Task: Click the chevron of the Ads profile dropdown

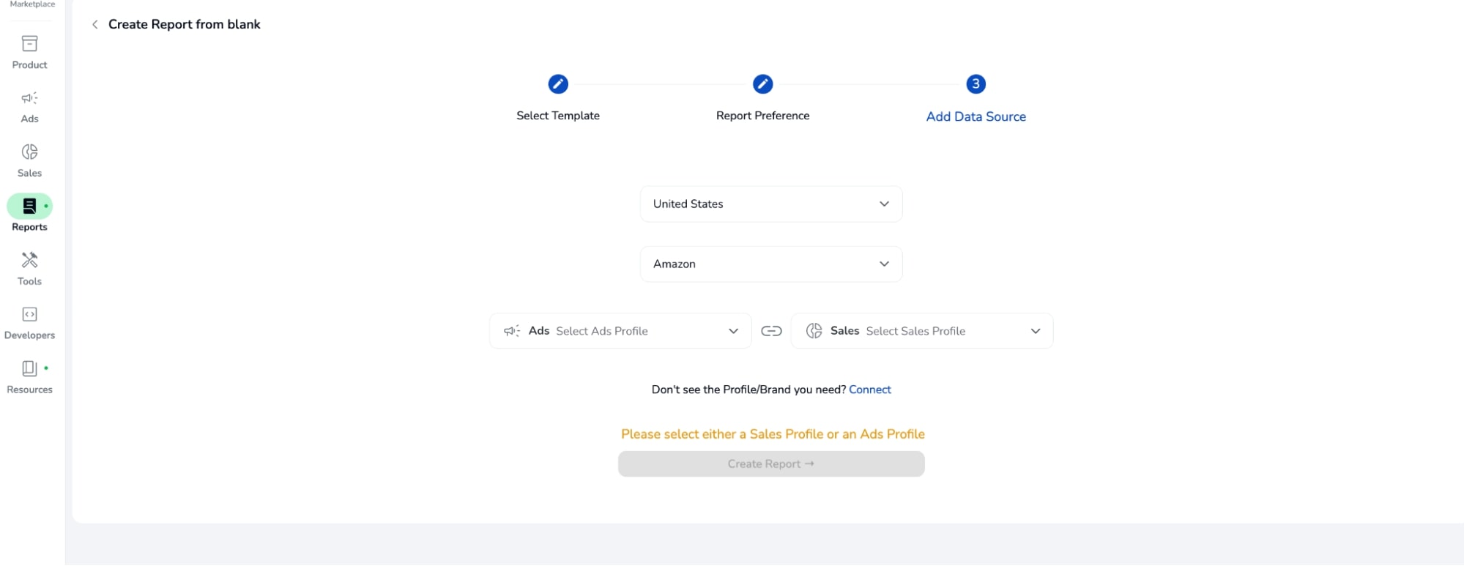Action: (x=733, y=331)
